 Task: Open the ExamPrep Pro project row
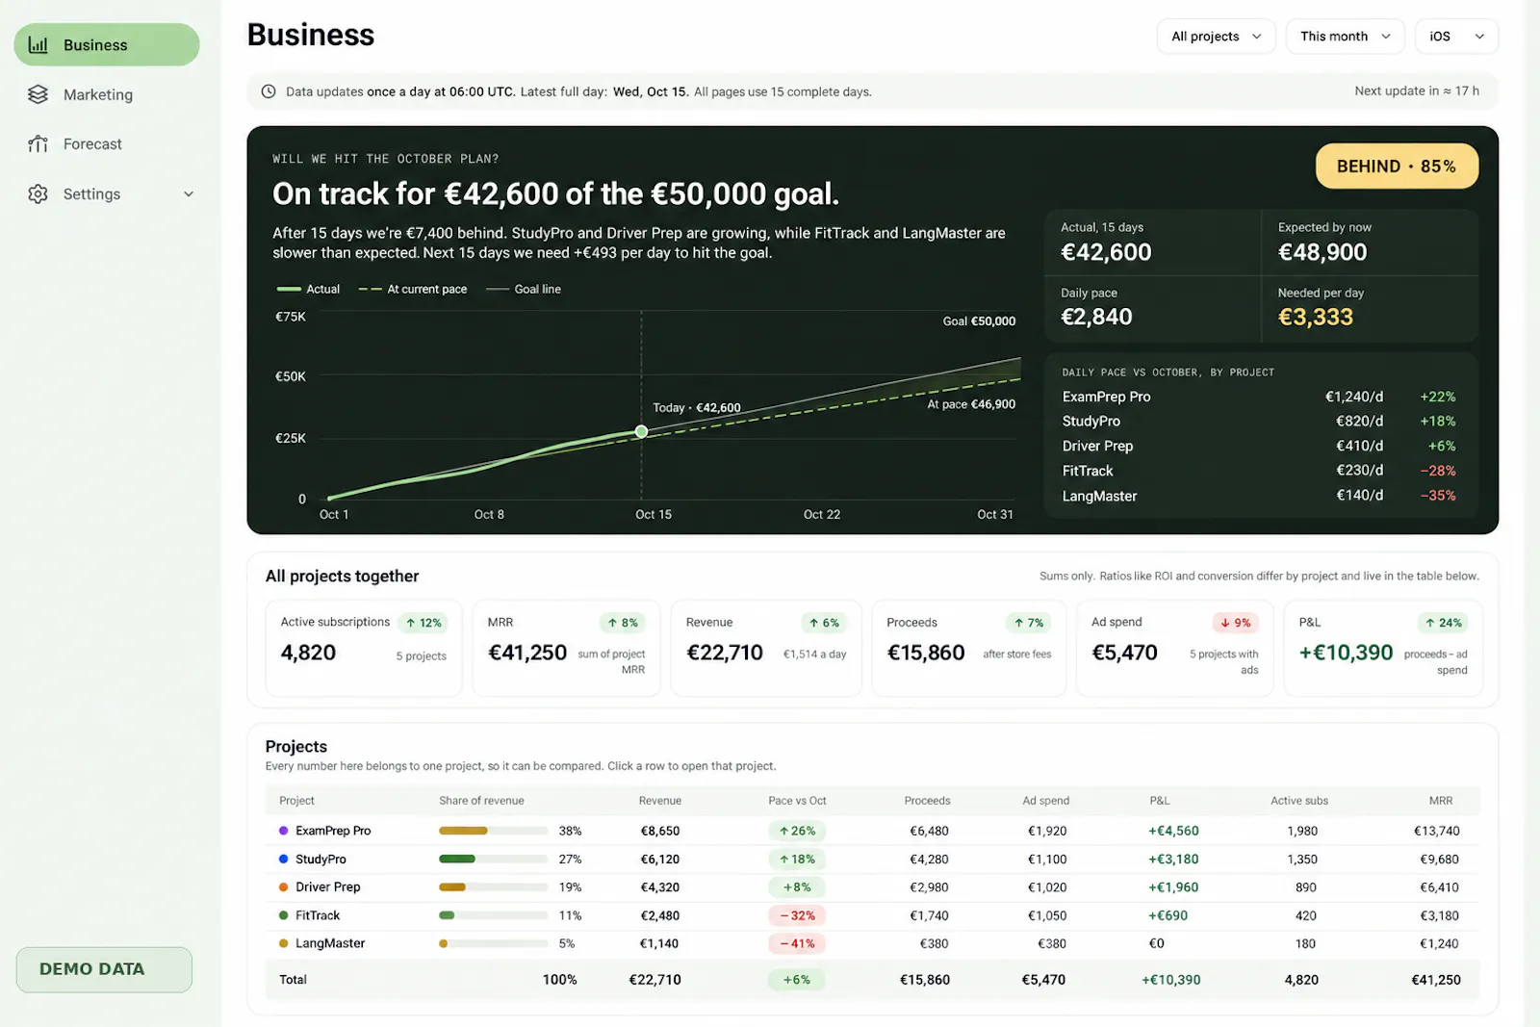[872, 831]
